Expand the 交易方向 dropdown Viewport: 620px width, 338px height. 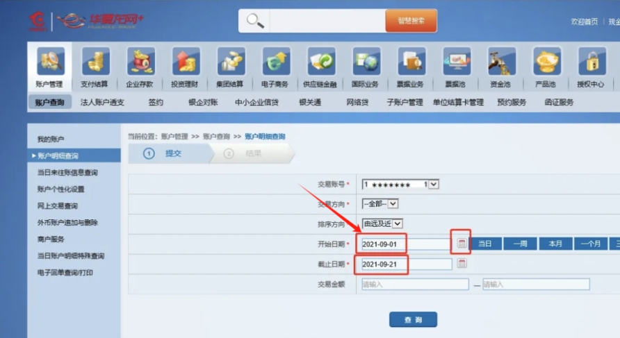(393, 204)
